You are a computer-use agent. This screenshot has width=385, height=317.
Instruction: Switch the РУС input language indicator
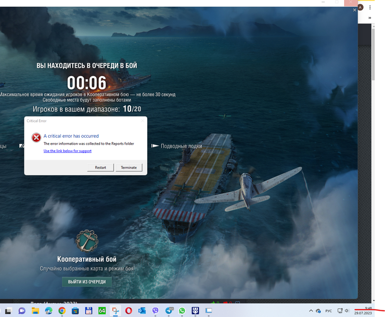329,311
